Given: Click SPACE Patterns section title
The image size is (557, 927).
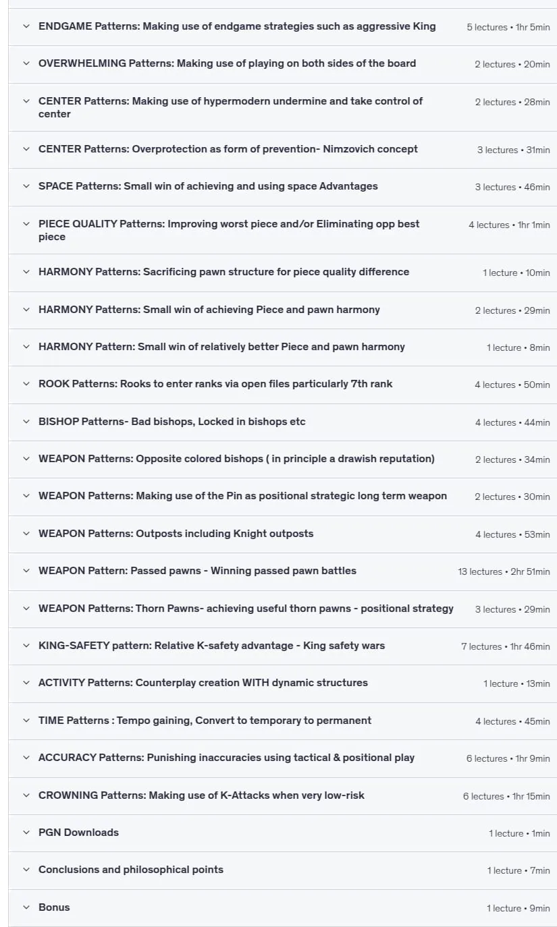Looking at the screenshot, I should [208, 186].
